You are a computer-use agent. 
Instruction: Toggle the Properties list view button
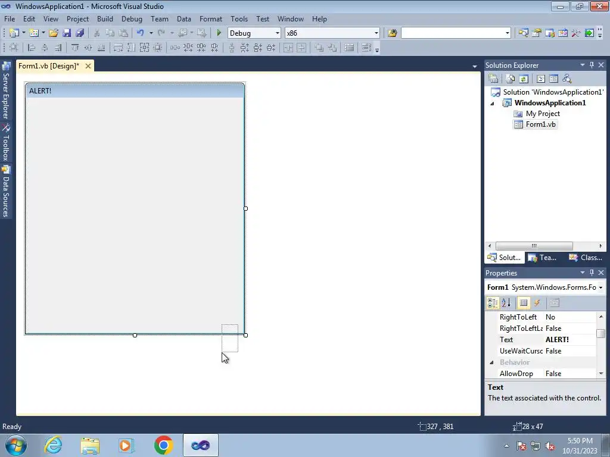point(524,303)
